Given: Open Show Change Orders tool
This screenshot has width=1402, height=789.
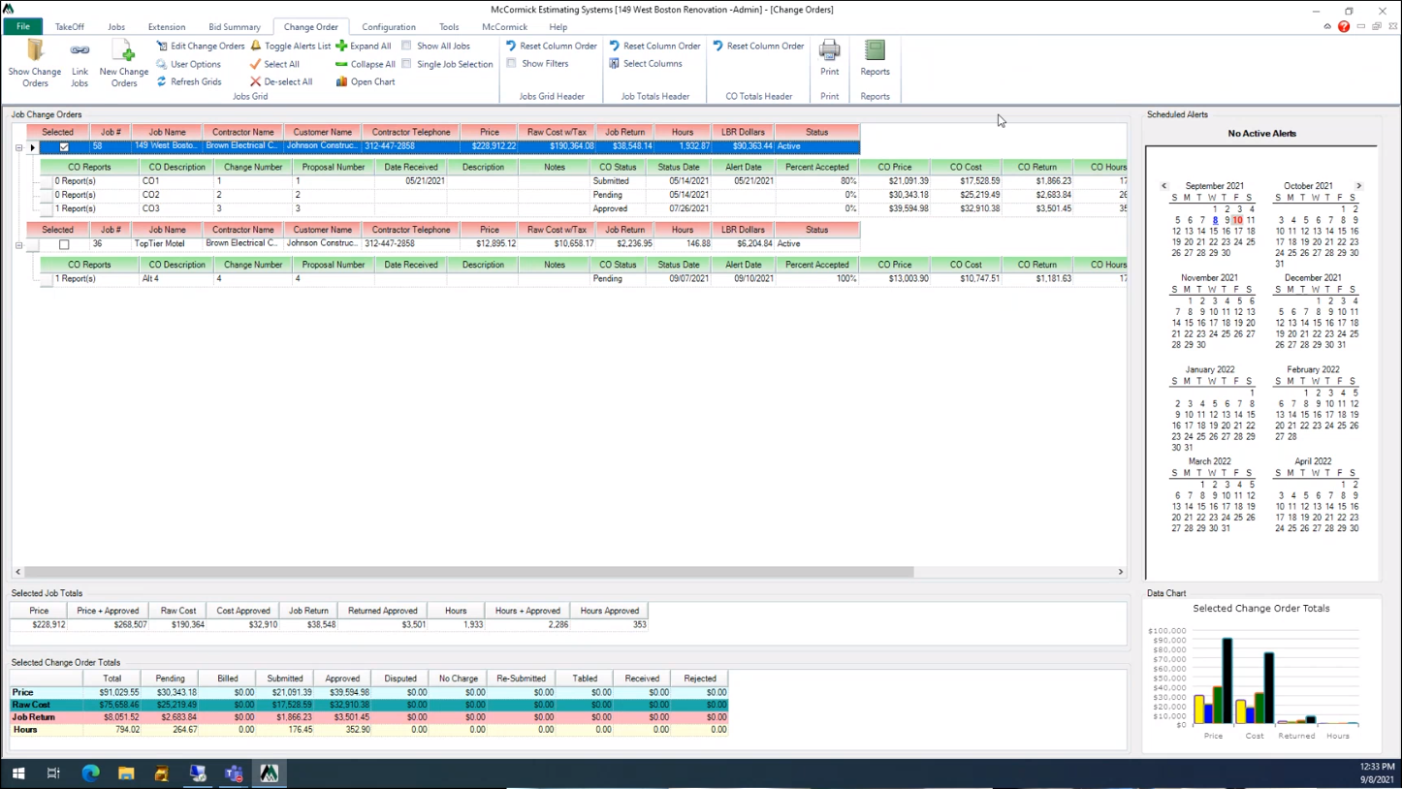Looking at the screenshot, I should click(35, 64).
